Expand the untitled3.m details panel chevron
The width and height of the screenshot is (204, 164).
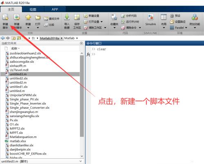pos(81,161)
